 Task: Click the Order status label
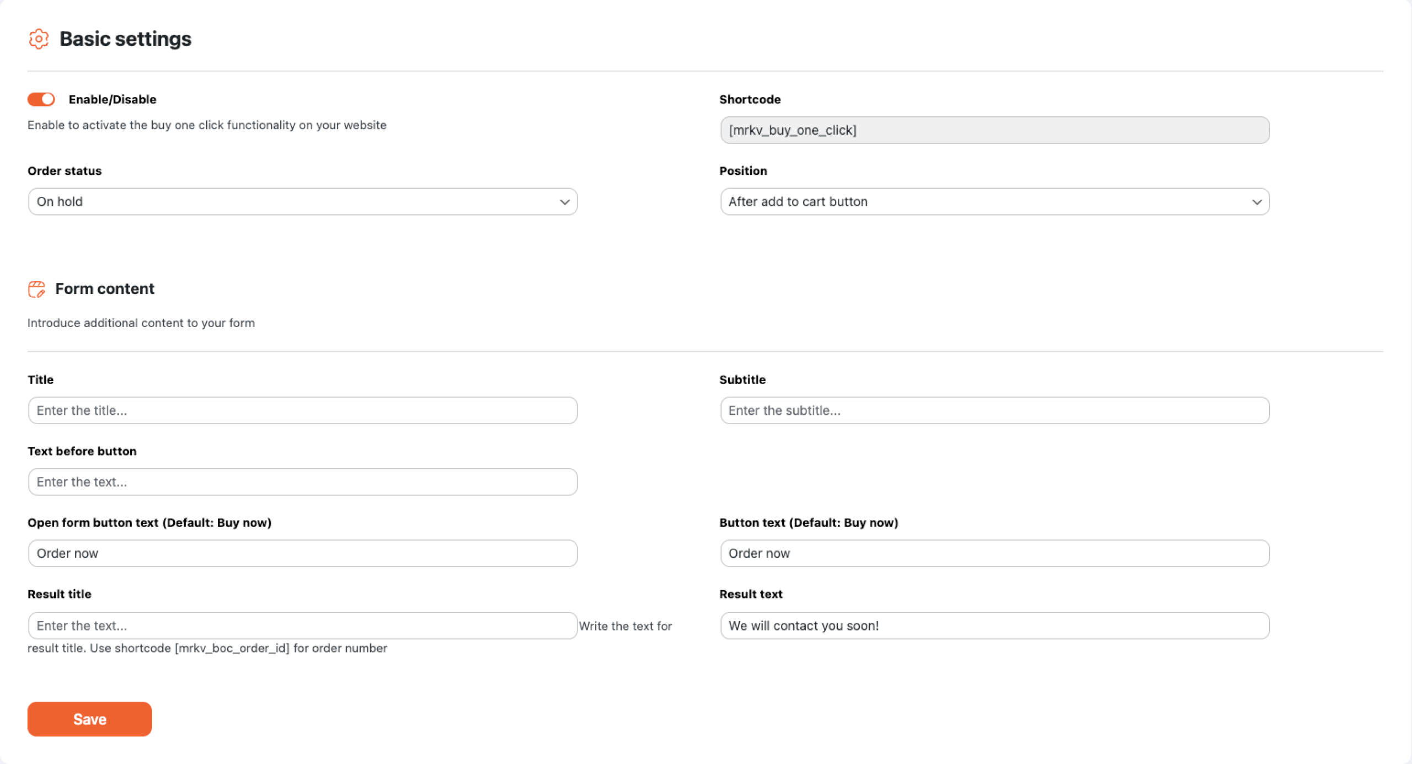(x=65, y=171)
